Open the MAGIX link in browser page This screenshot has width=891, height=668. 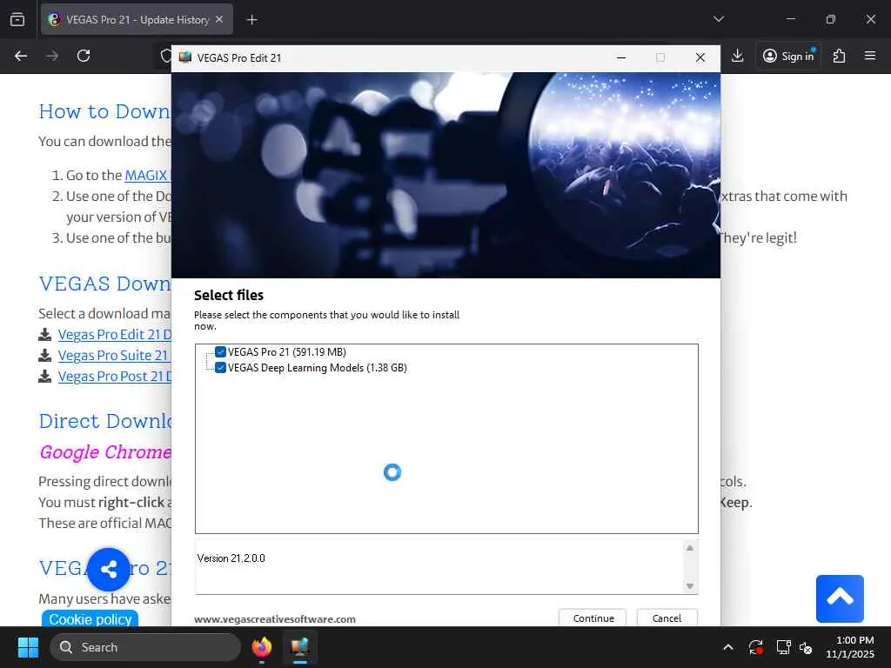[146, 175]
